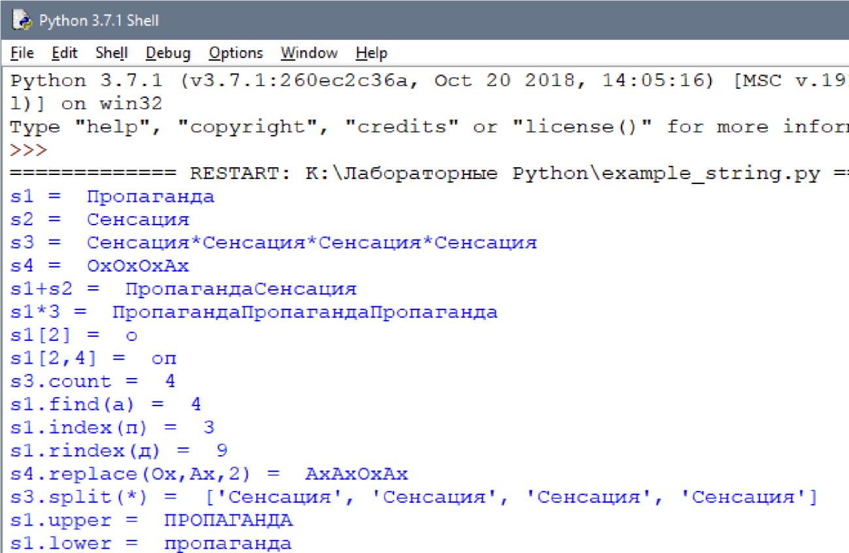Click the line 's1[2] = о'

(75, 335)
